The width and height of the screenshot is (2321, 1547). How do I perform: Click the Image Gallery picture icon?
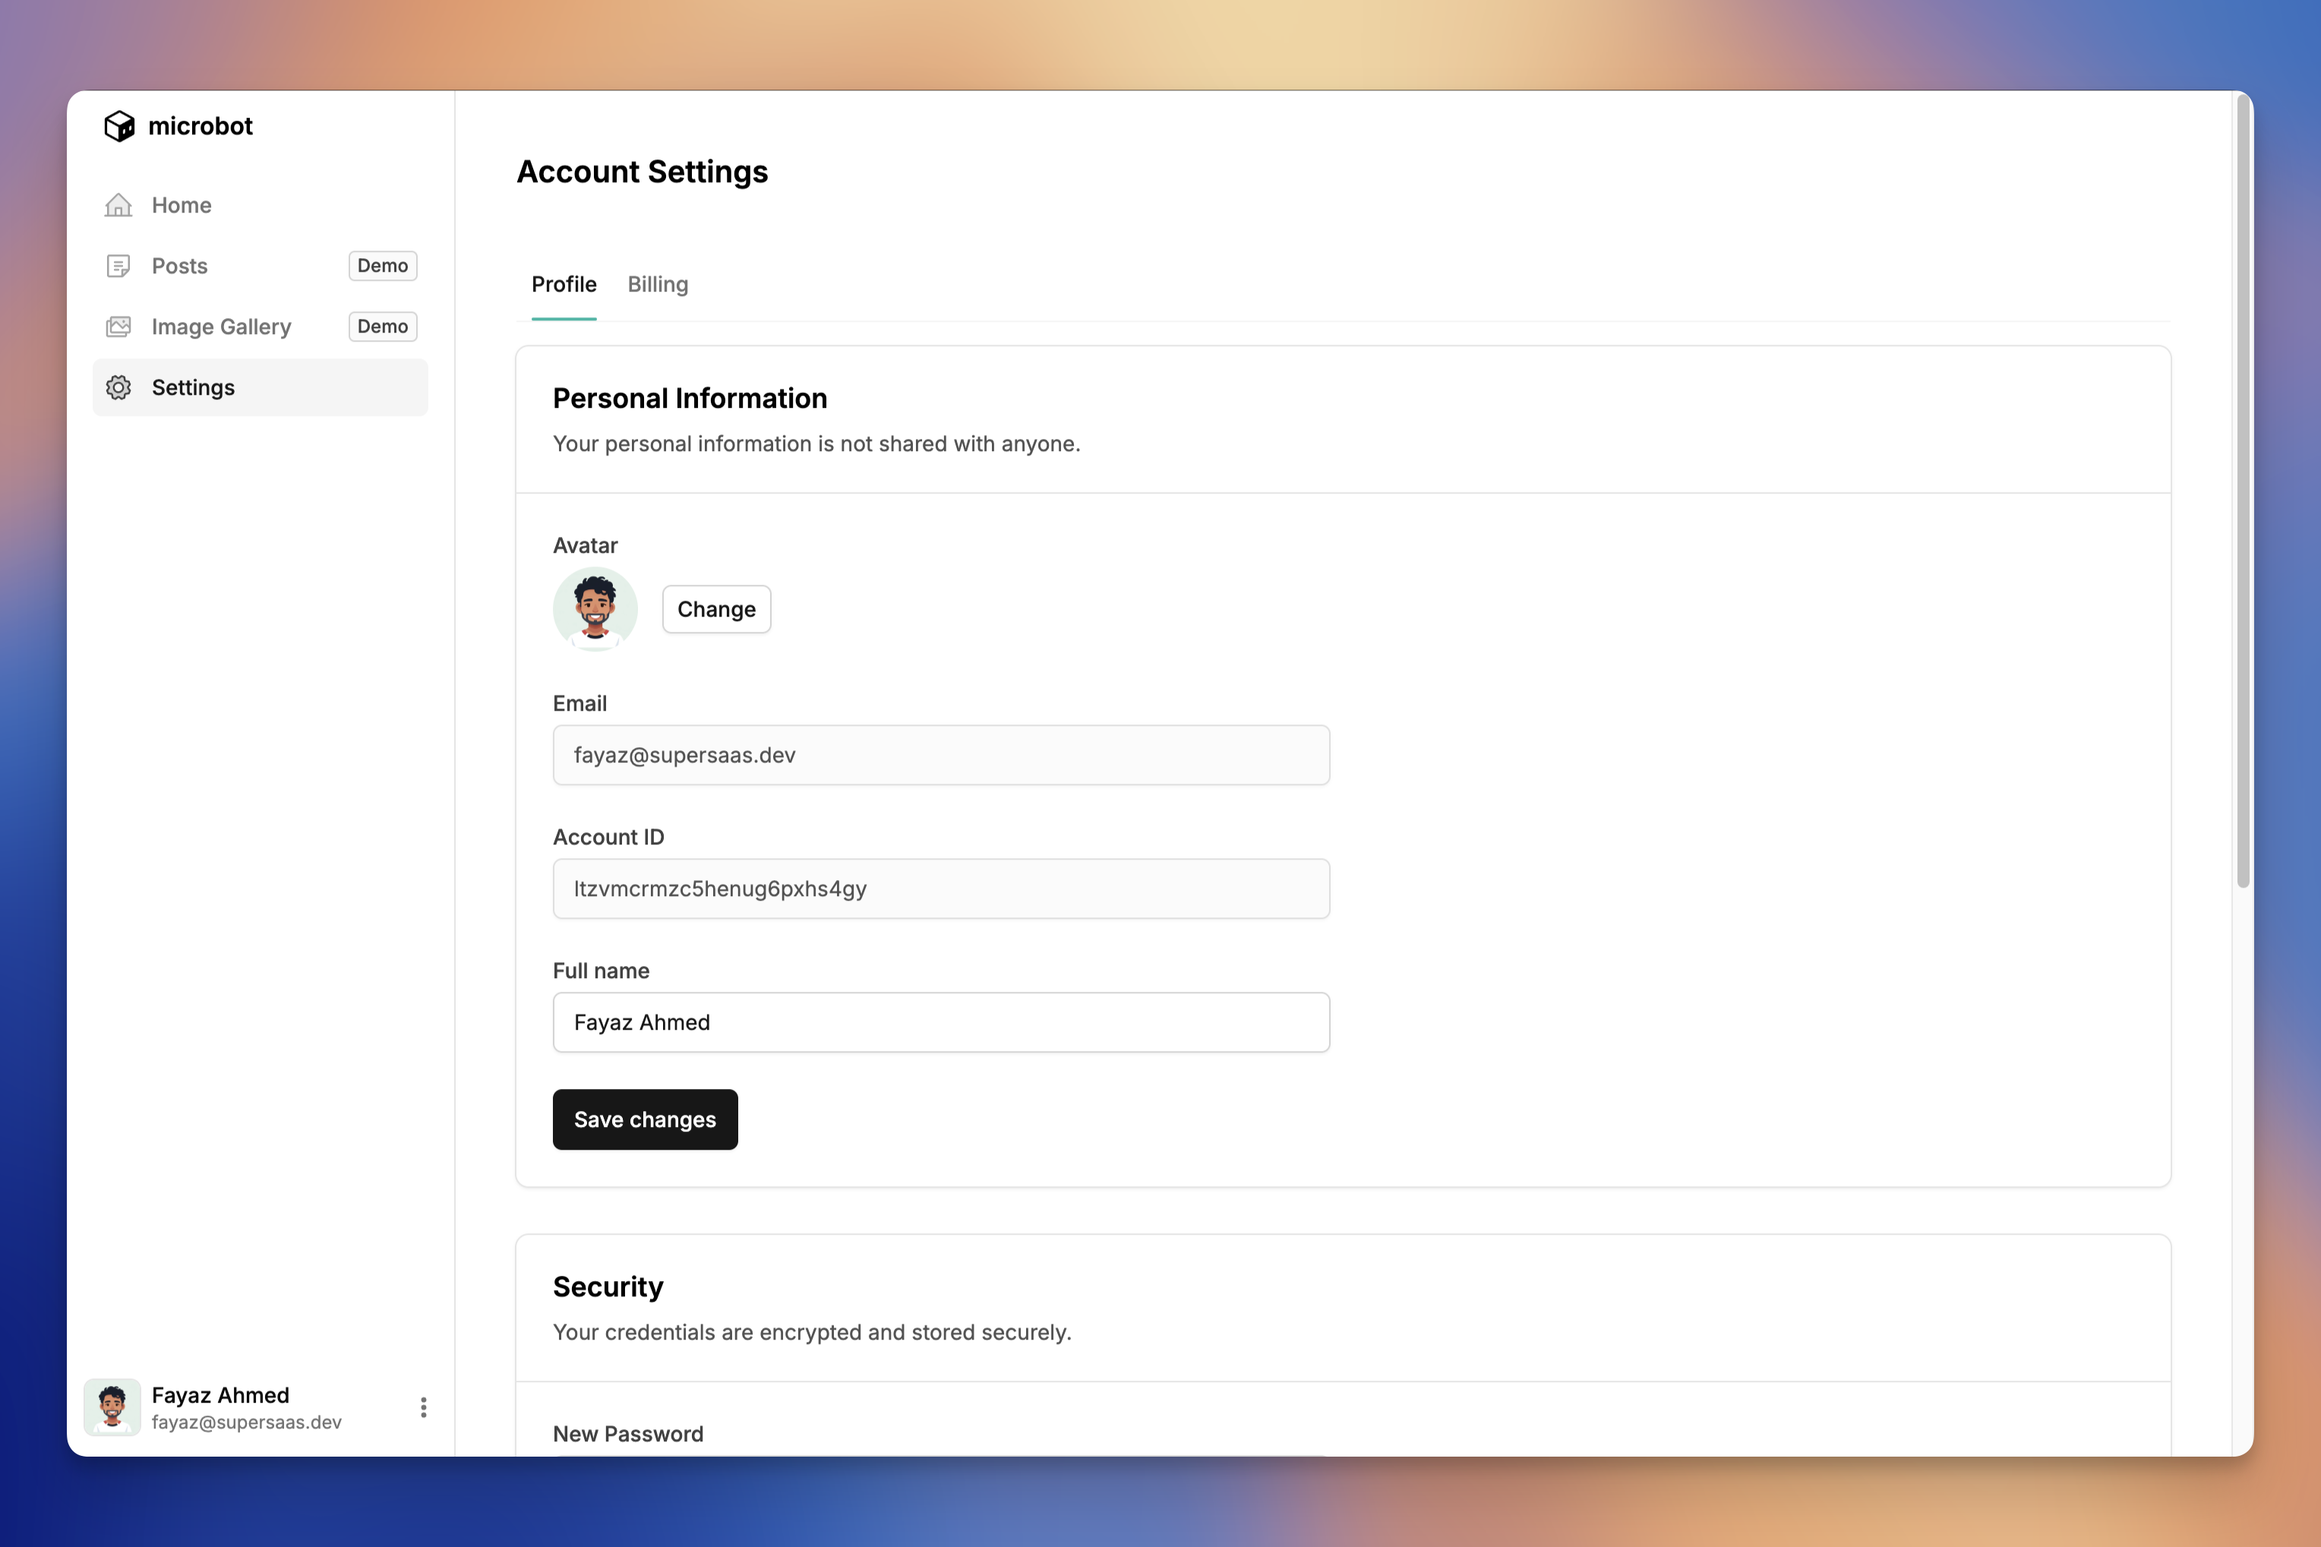click(x=118, y=327)
